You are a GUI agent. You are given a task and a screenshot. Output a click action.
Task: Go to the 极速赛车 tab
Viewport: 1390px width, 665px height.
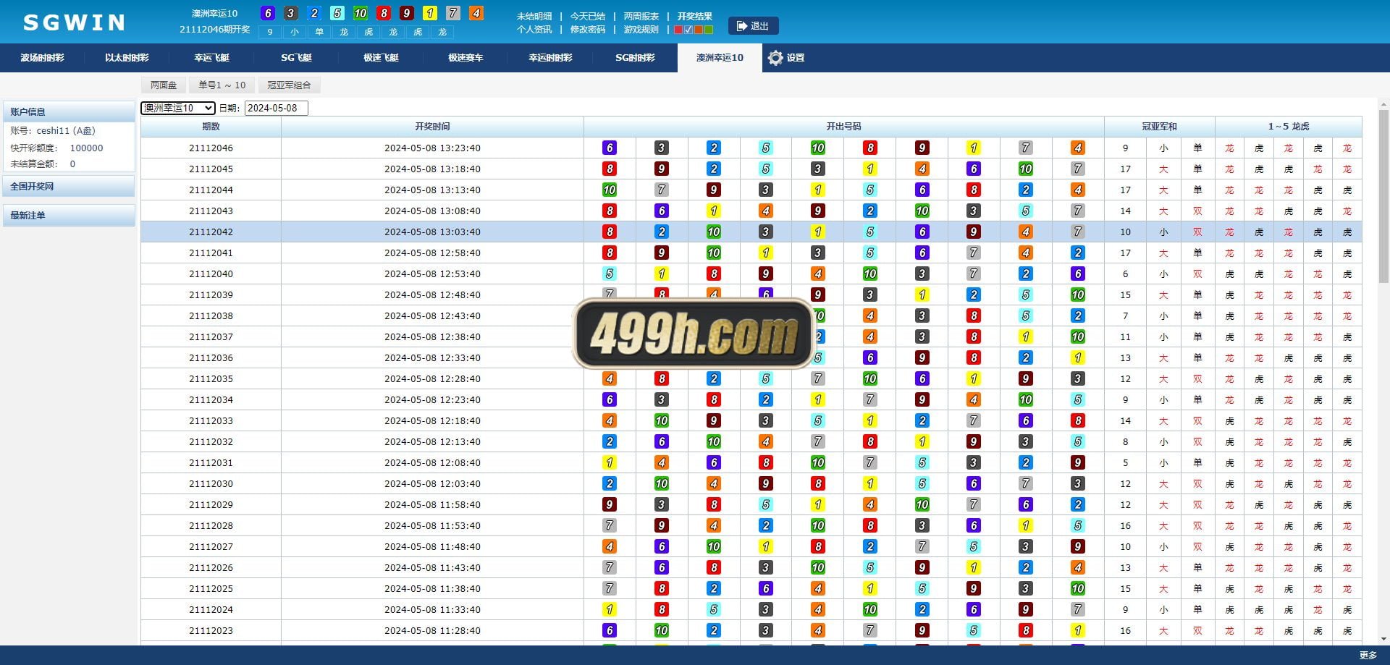click(x=466, y=58)
